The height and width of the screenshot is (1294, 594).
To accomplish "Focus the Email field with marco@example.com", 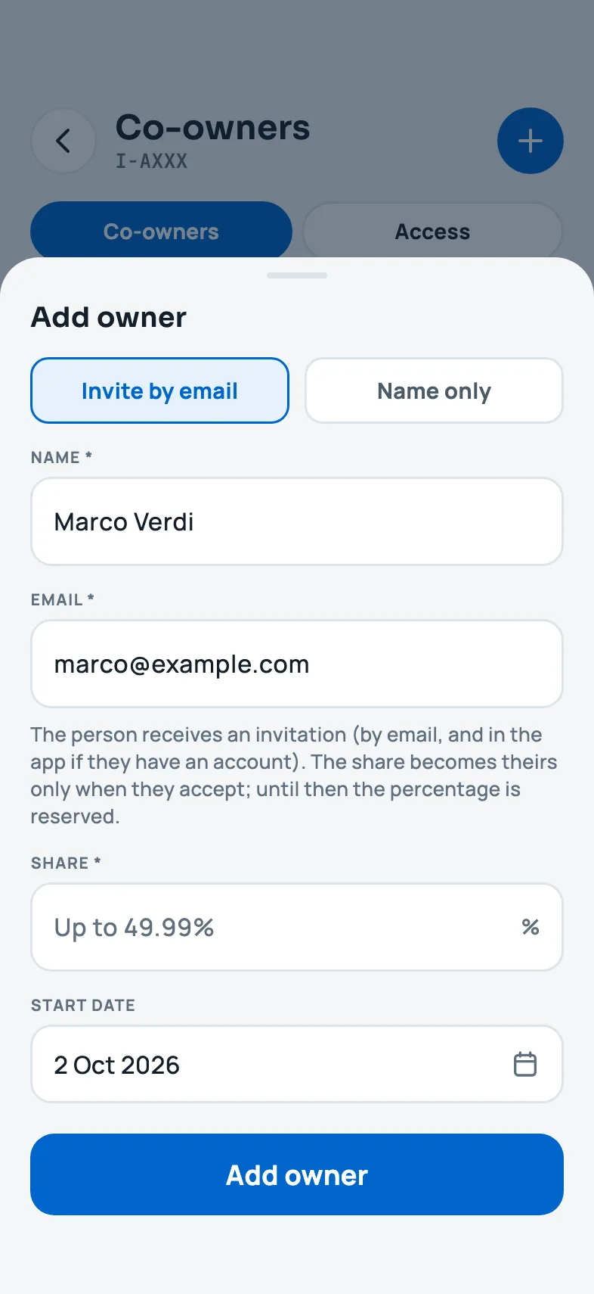I will (x=297, y=664).
